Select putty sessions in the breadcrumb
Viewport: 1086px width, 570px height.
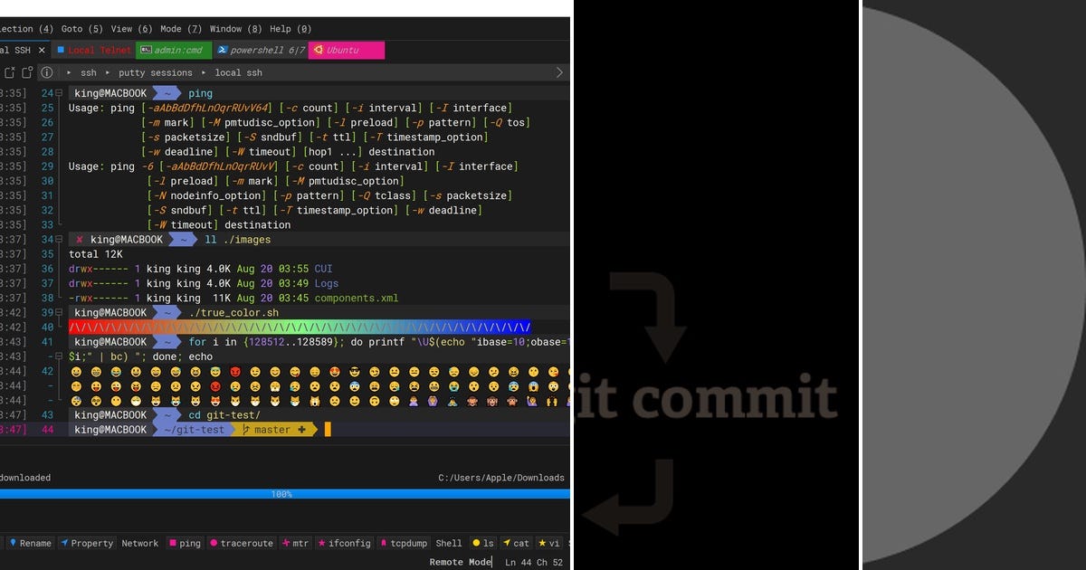point(154,72)
